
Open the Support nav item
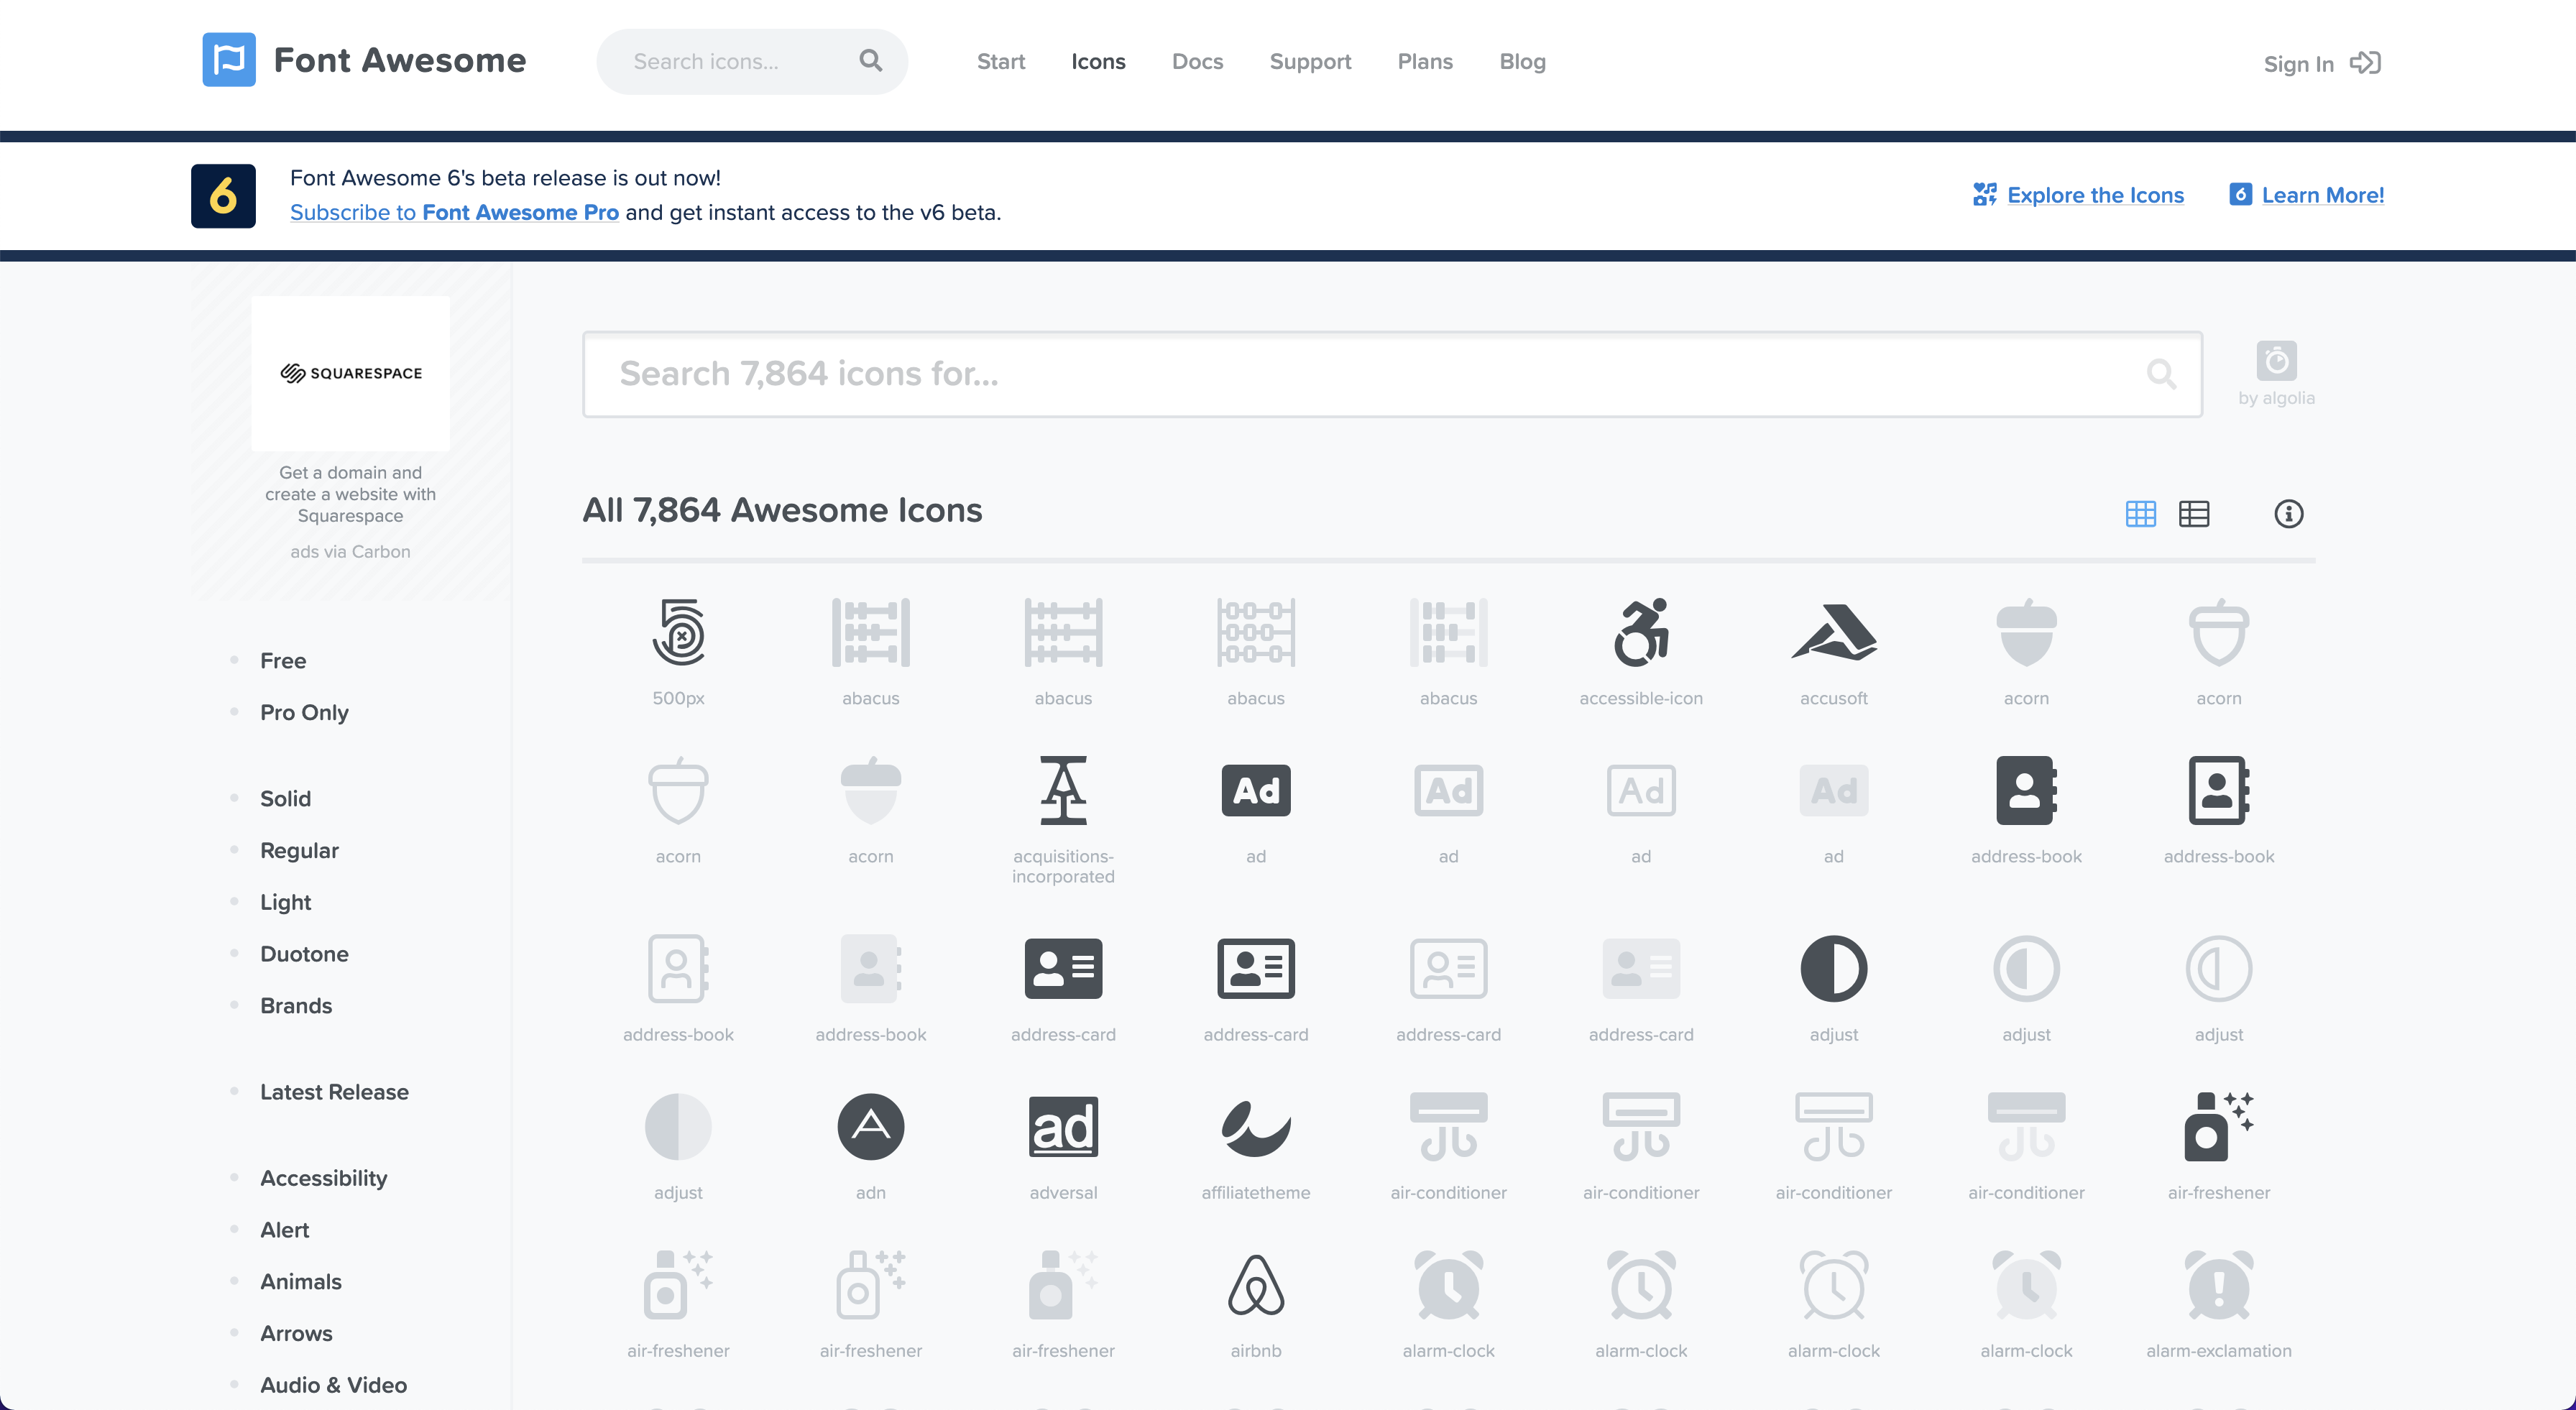(x=1310, y=62)
